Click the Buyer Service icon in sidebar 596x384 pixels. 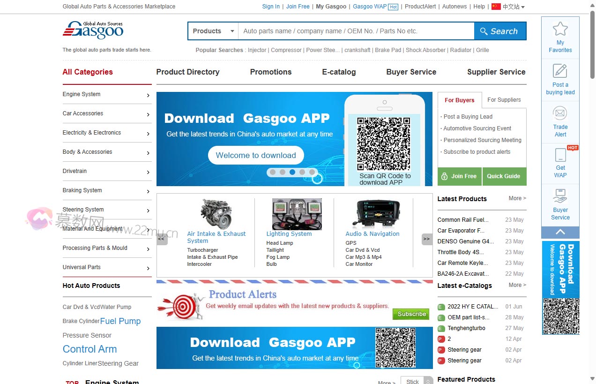tap(560, 196)
